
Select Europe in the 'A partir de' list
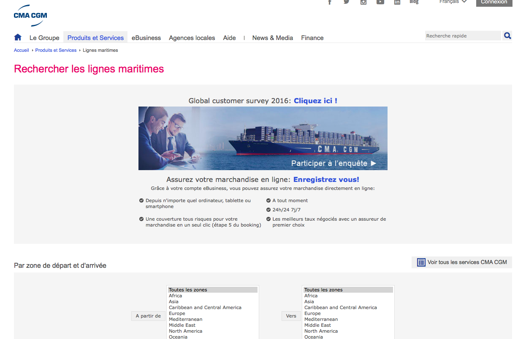click(213, 313)
